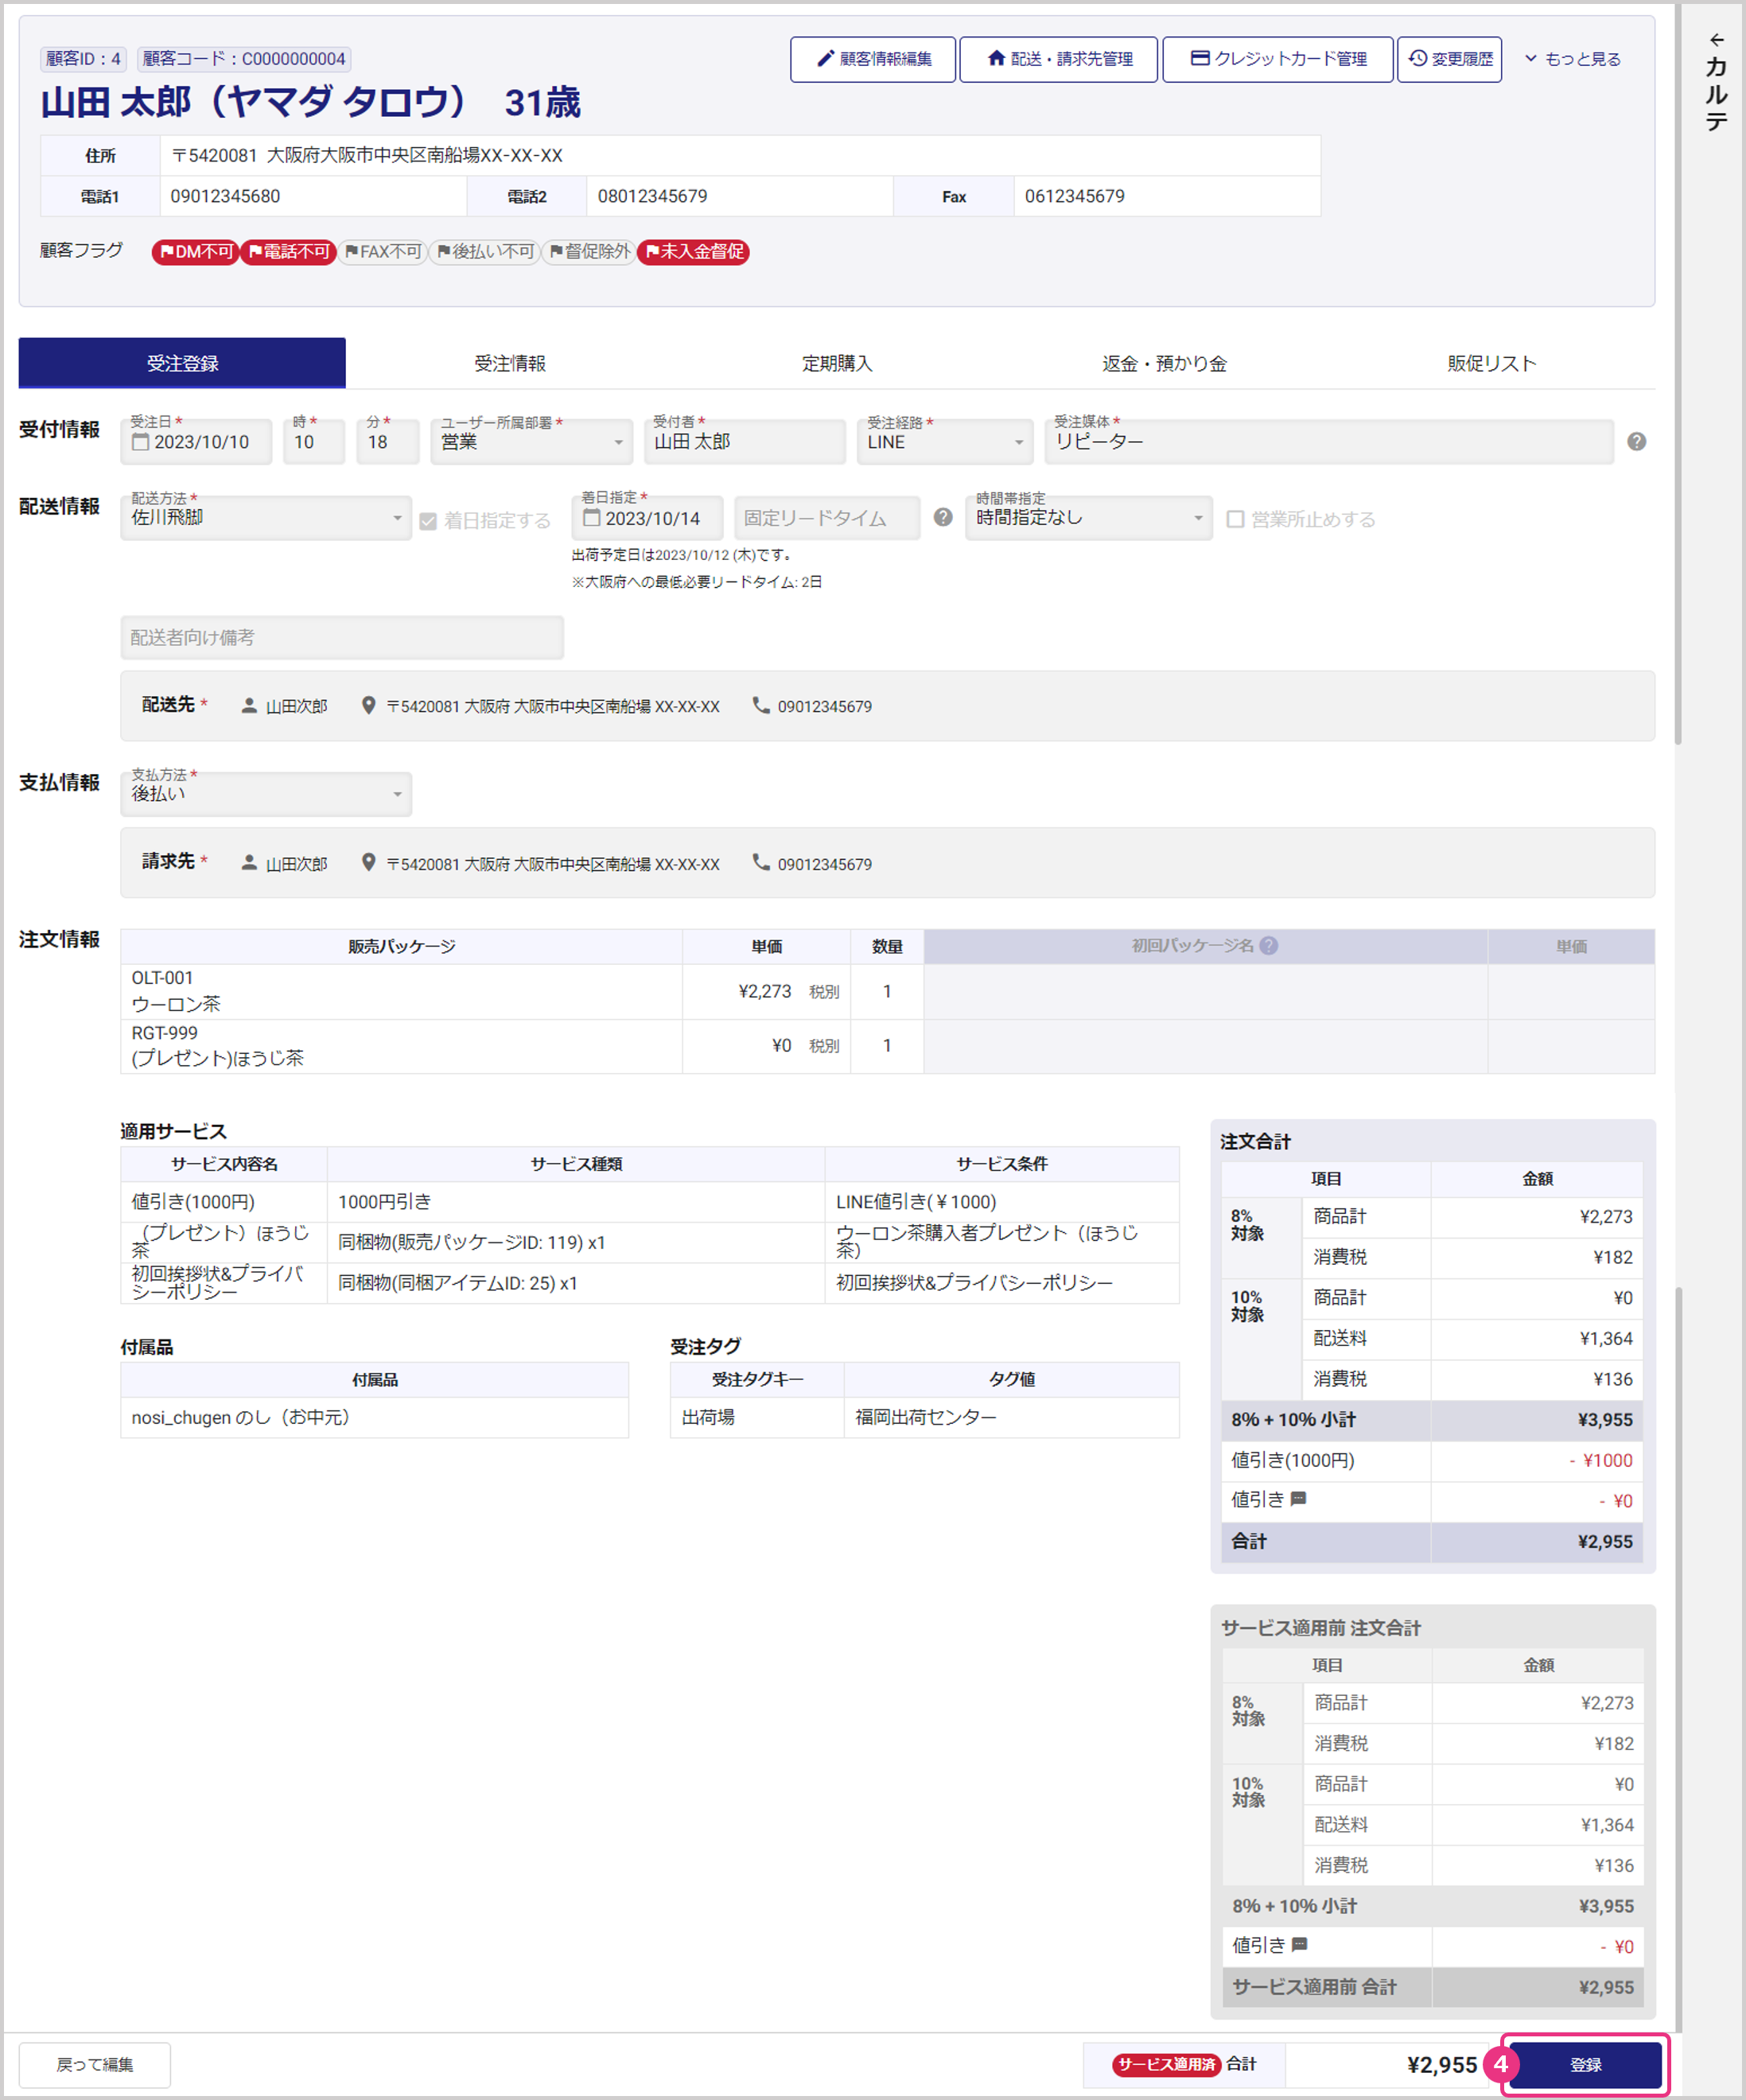Open the 配送方法 dropdown showing 佐川飛脚
This screenshot has width=1746, height=2100.
(266, 518)
